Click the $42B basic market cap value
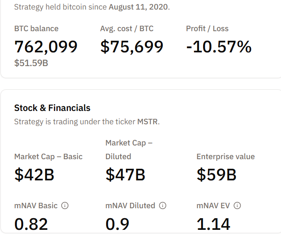The width and height of the screenshot is (281, 234). point(34,175)
